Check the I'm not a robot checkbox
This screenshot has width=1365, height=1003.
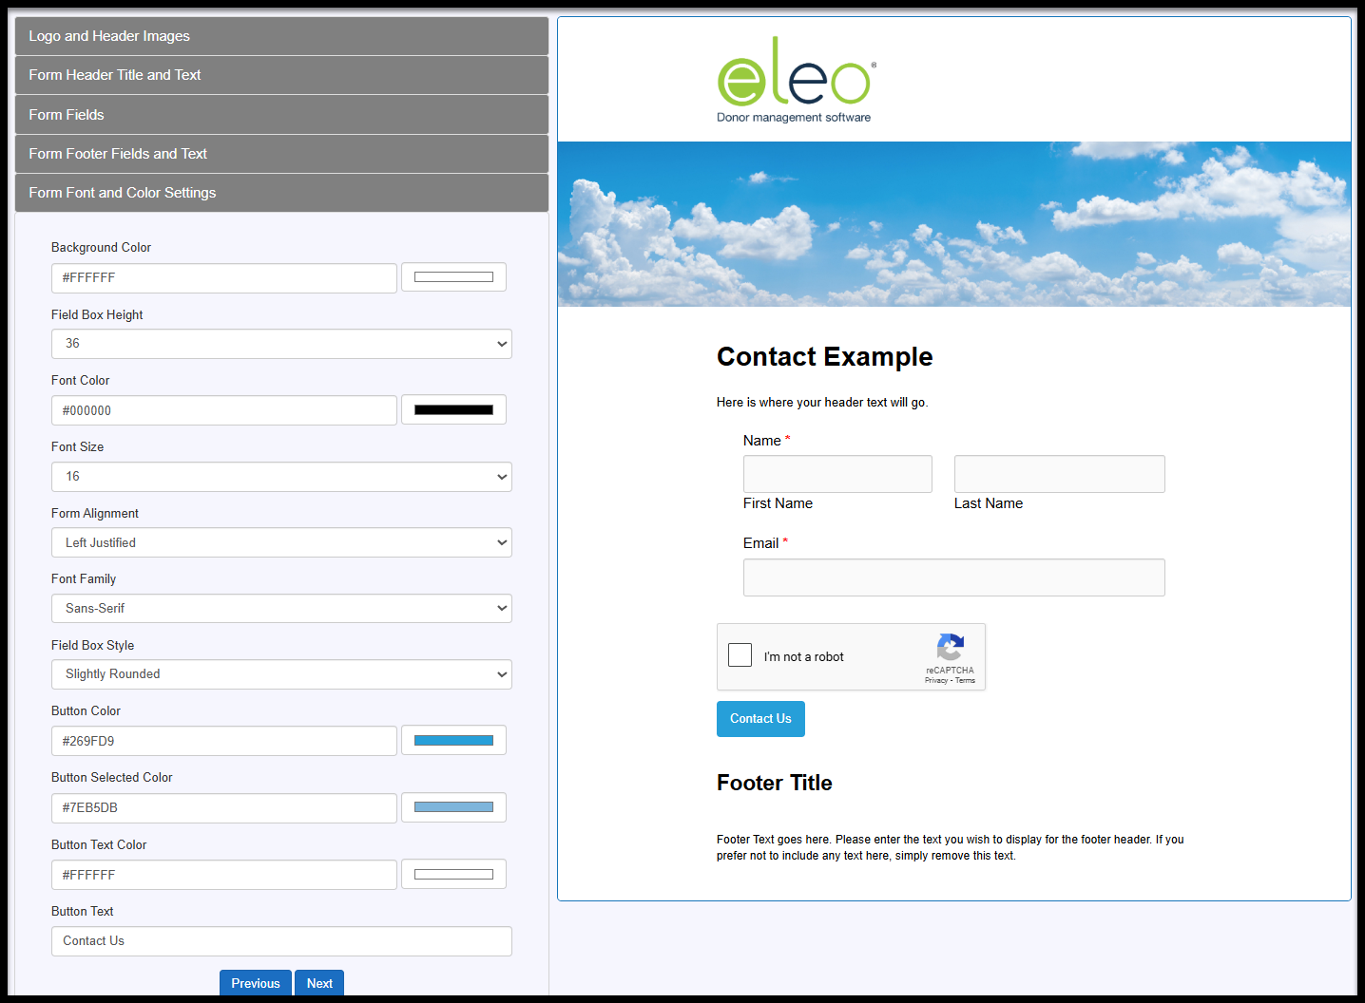point(740,655)
